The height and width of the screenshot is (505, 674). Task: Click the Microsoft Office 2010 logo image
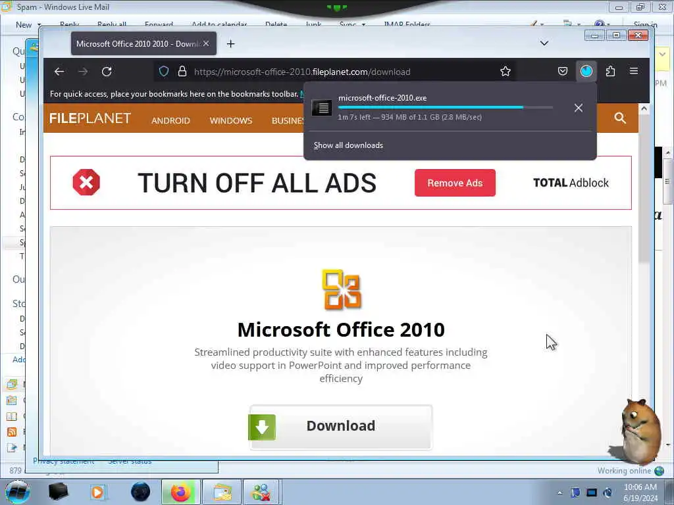[x=342, y=290]
